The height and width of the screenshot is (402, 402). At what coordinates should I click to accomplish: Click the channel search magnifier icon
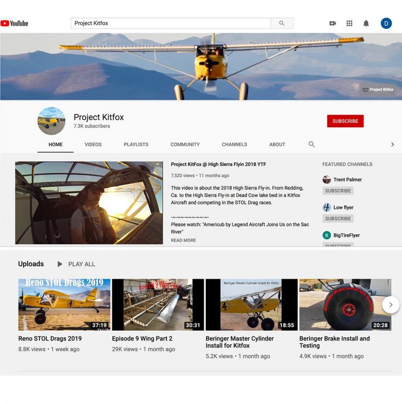(x=311, y=144)
